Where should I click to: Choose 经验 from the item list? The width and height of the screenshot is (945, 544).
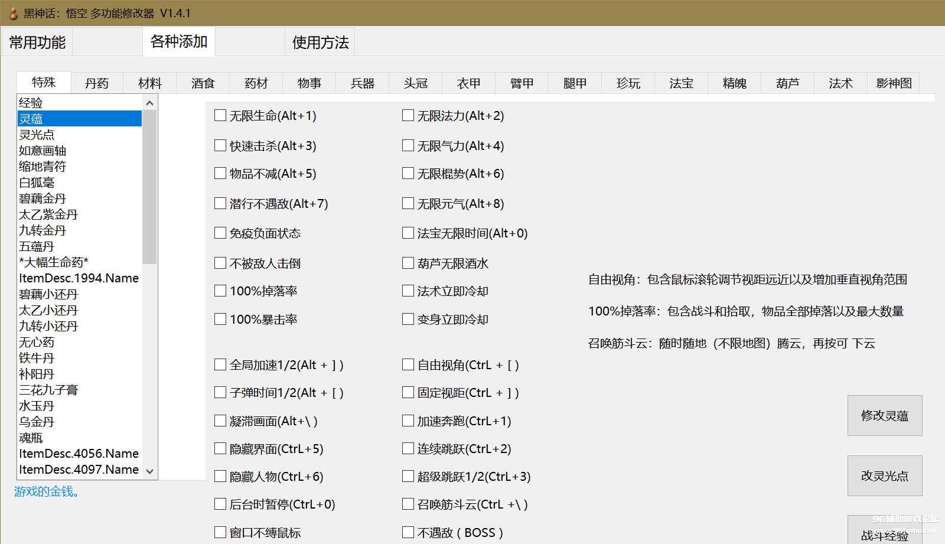pyautogui.click(x=31, y=103)
